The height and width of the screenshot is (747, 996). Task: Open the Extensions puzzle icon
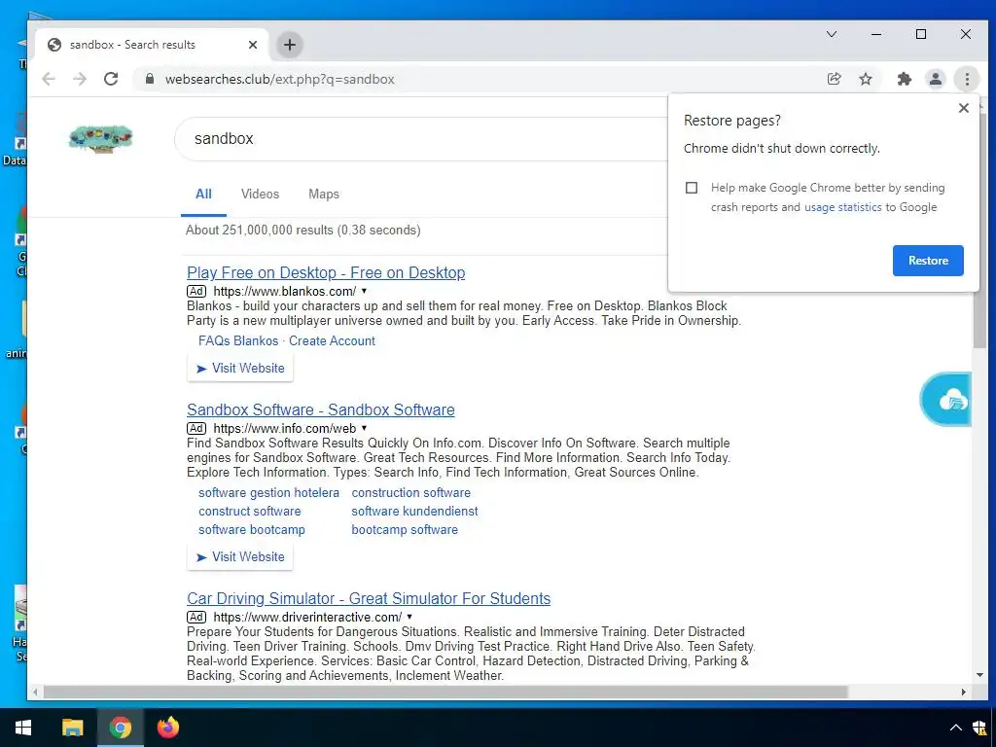pyautogui.click(x=904, y=79)
